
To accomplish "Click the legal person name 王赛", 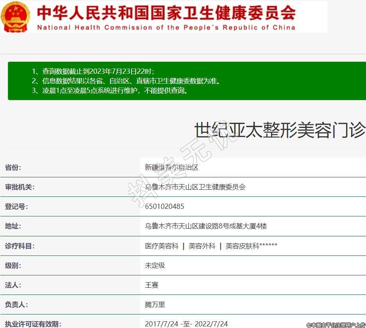I will point(152,285).
